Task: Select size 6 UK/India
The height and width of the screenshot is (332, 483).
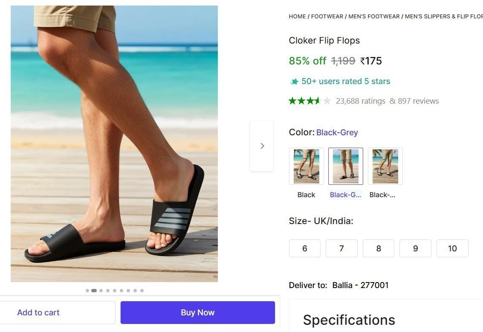Action: pyautogui.click(x=304, y=248)
